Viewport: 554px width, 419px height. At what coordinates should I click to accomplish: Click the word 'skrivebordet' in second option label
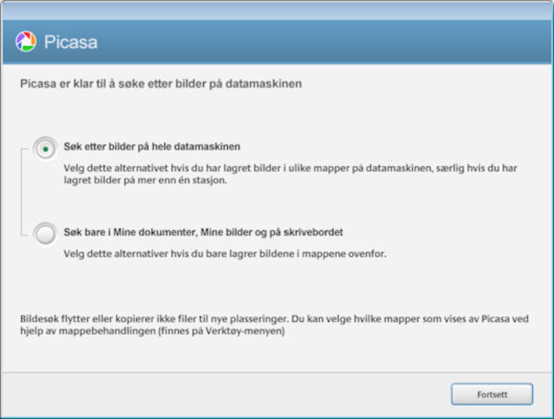[313, 232]
